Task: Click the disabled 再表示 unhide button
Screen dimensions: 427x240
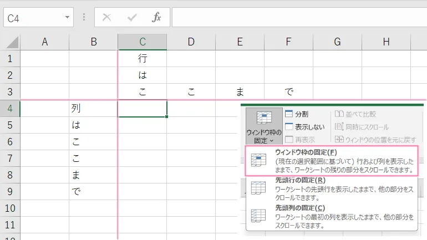Action: tap(300, 140)
